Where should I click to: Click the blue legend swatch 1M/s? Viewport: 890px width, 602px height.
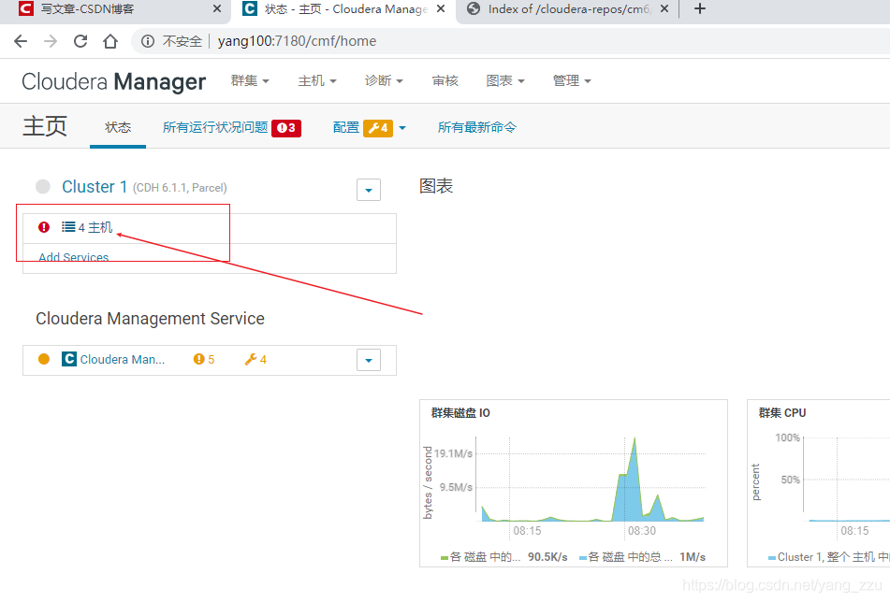click(582, 558)
